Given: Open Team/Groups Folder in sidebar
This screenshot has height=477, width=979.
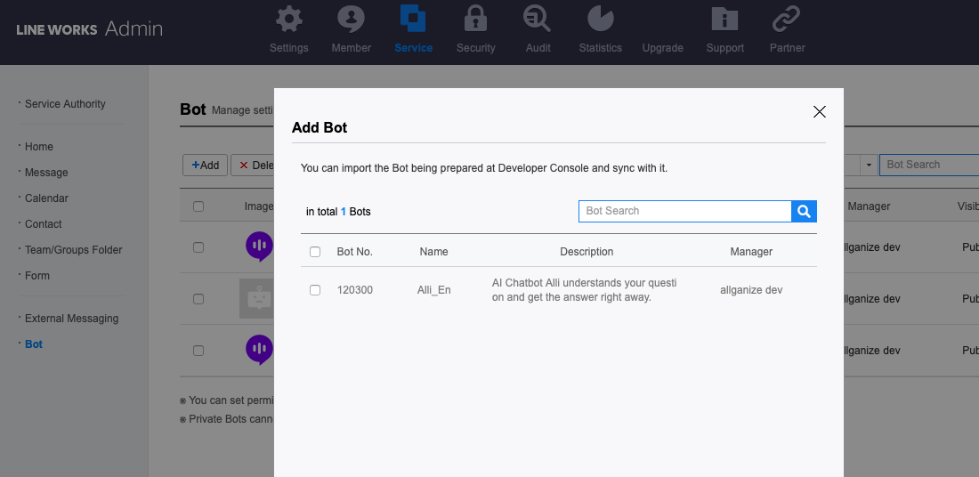Looking at the screenshot, I should point(73,250).
